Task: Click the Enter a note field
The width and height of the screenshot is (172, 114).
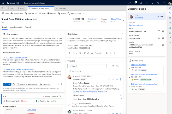Action: 96,71
